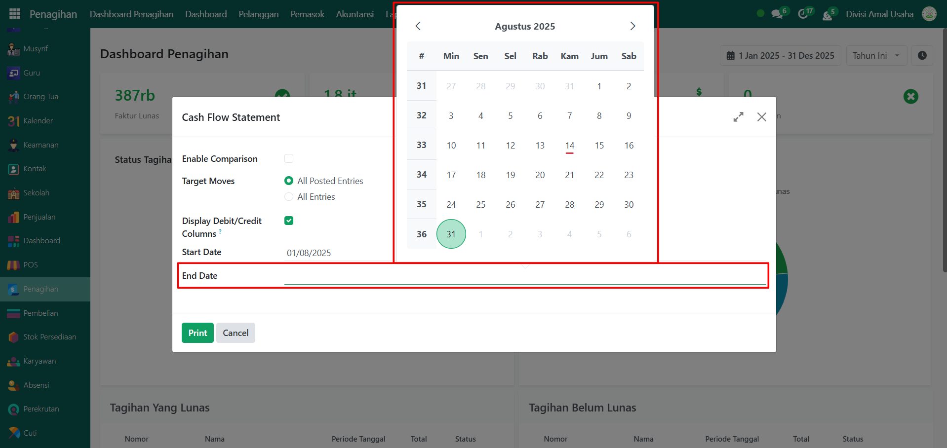Open the POS app in sidebar
The height and width of the screenshot is (448, 947).
30,265
